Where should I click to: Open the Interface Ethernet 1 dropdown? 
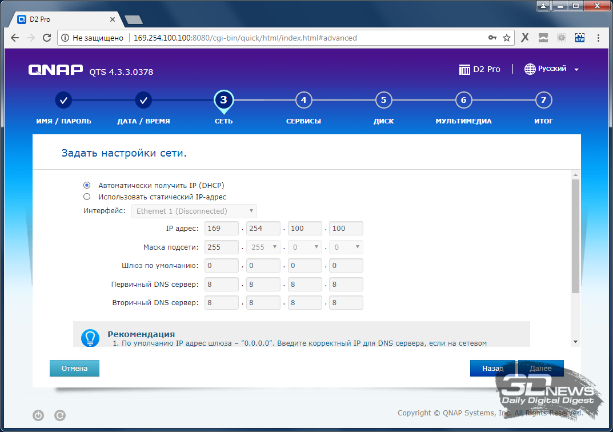click(x=194, y=211)
